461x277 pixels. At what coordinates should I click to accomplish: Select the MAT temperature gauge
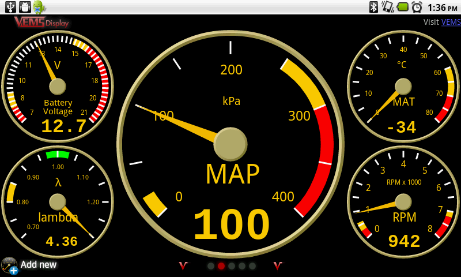click(x=403, y=87)
